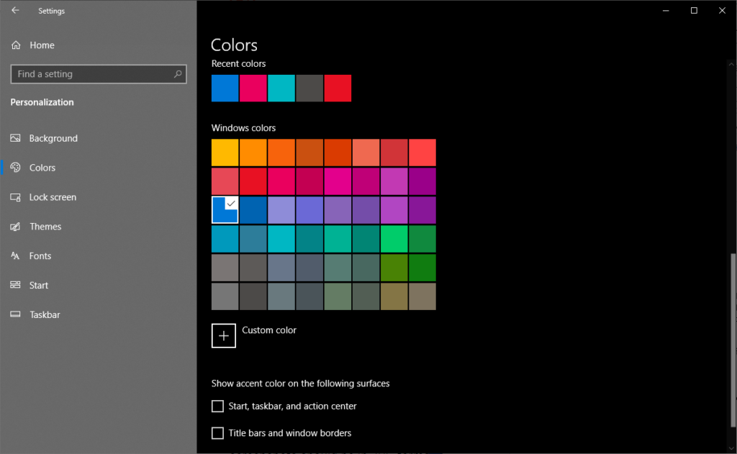Close the Settings window
This screenshot has width=737, height=454.
pyautogui.click(x=722, y=10)
